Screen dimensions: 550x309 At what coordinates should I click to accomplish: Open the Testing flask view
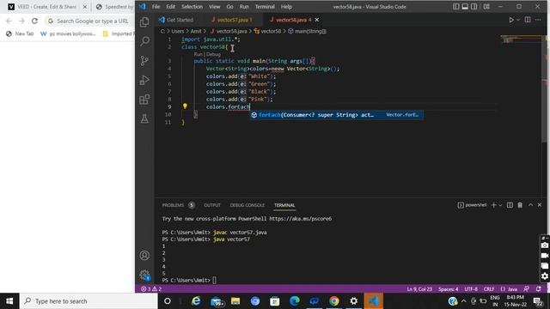[144, 118]
